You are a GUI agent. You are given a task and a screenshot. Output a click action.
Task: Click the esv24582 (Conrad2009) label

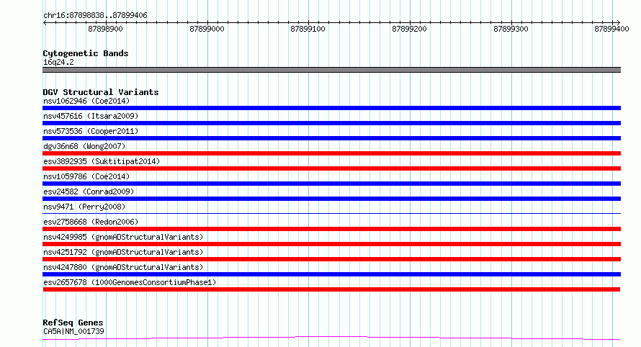click(89, 191)
